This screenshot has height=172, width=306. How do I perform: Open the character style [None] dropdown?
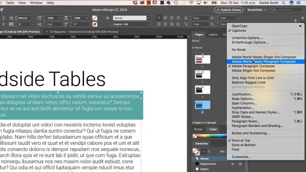148,18
